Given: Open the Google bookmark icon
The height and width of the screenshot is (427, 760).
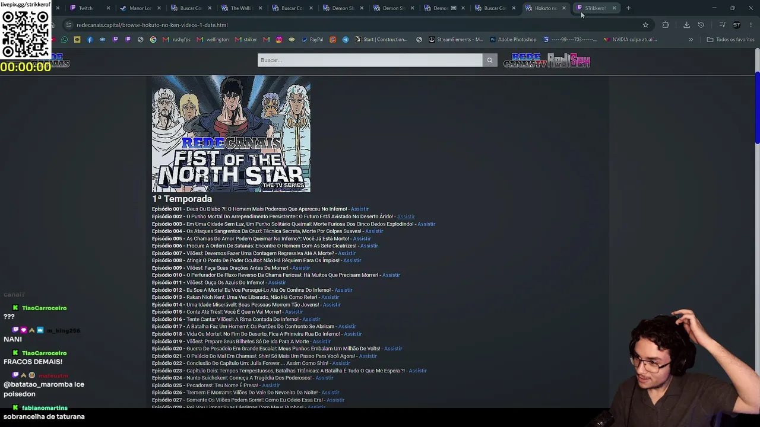Looking at the screenshot, I should (153, 40).
